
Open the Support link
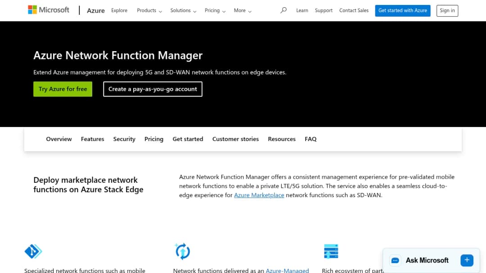click(324, 10)
